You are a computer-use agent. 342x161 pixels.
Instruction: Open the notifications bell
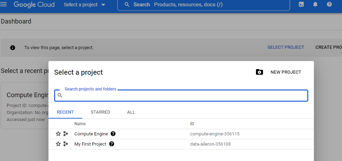pyautogui.click(x=315, y=4)
